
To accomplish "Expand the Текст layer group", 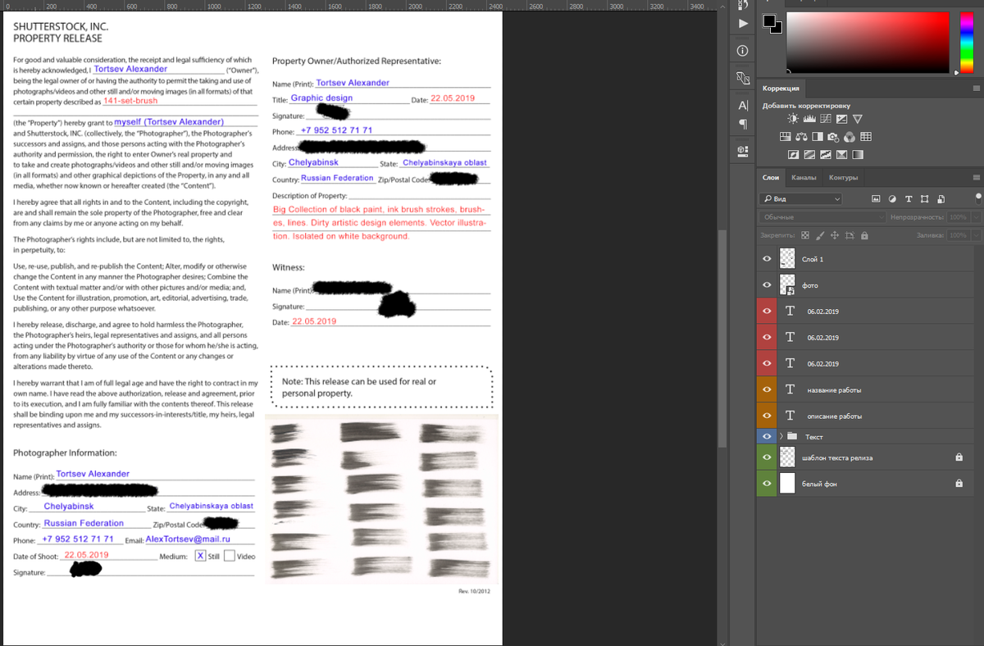I will pos(781,436).
